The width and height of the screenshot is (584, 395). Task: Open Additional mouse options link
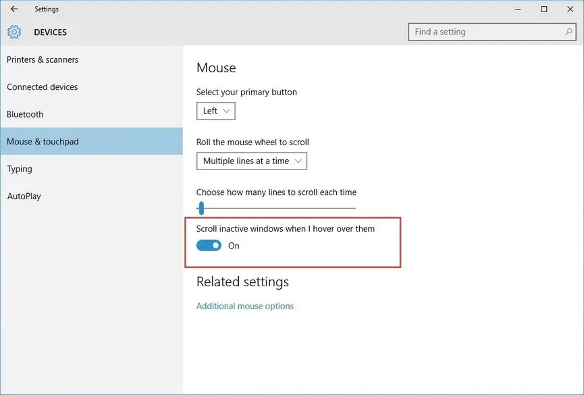[244, 306]
